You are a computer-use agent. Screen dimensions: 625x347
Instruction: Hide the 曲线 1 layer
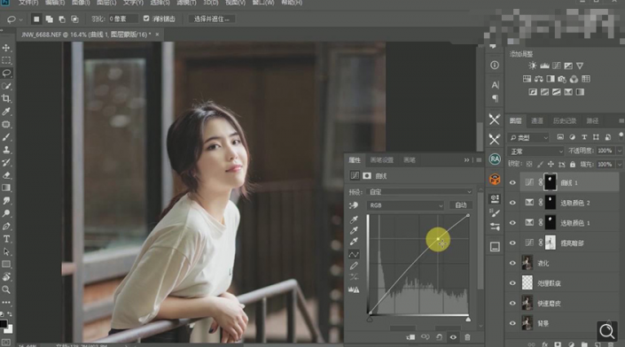(x=512, y=182)
